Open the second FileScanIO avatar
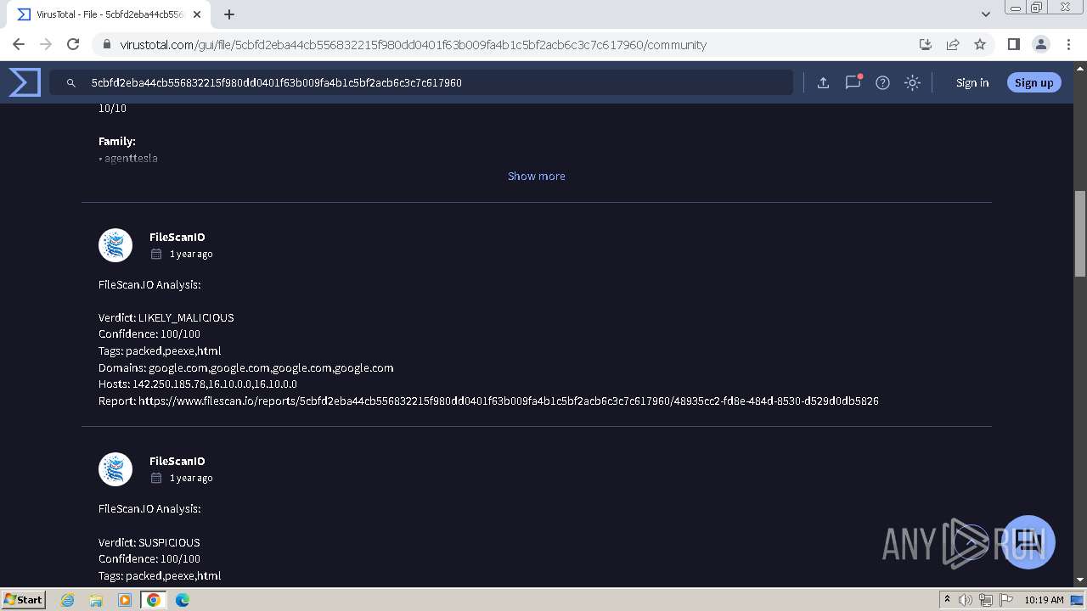This screenshot has width=1087, height=611. [115, 469]
